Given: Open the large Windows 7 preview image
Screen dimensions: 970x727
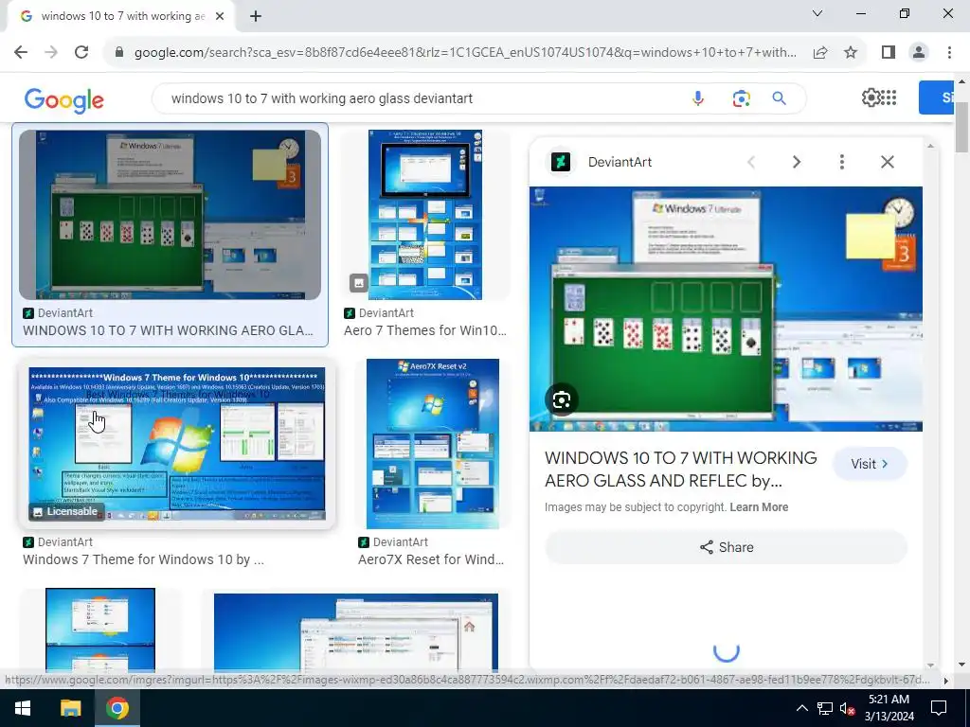Looking at the screenshot, I should 726,309.
